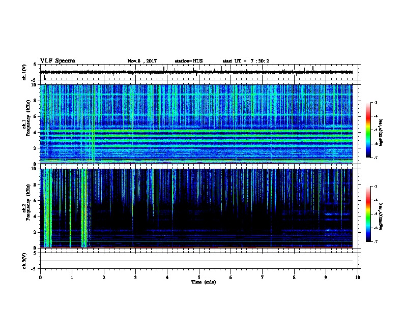403x311 pixels.
Task: Click time axis tick label "10"
Action: click(358, 277)
